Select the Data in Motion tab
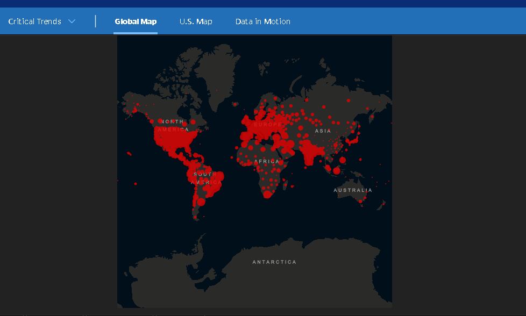 (x=262, y=21)
